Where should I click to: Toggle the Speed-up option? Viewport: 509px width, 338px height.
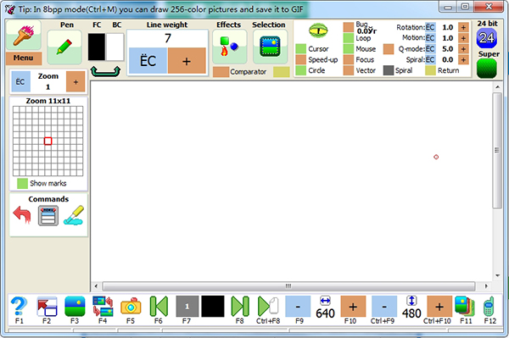point(300,59)
